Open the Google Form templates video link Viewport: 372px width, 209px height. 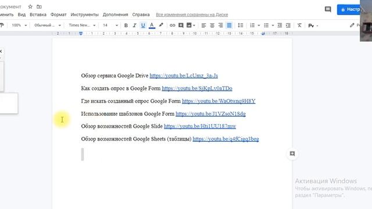point(210,114)
